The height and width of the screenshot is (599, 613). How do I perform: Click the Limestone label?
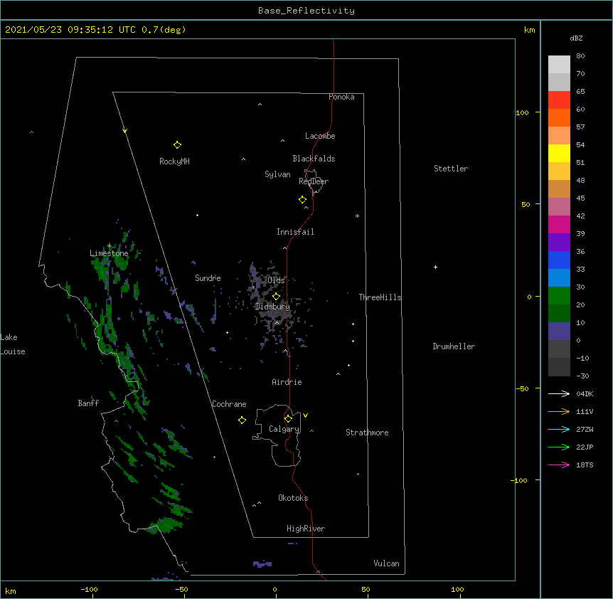click(x=109, y=253)
